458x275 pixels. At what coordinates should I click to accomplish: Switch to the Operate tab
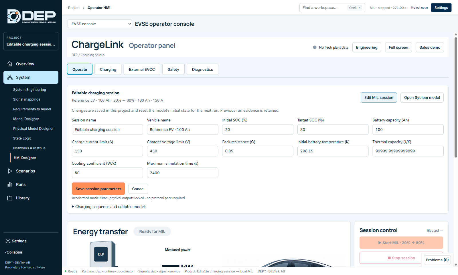(x=80, y=69)
